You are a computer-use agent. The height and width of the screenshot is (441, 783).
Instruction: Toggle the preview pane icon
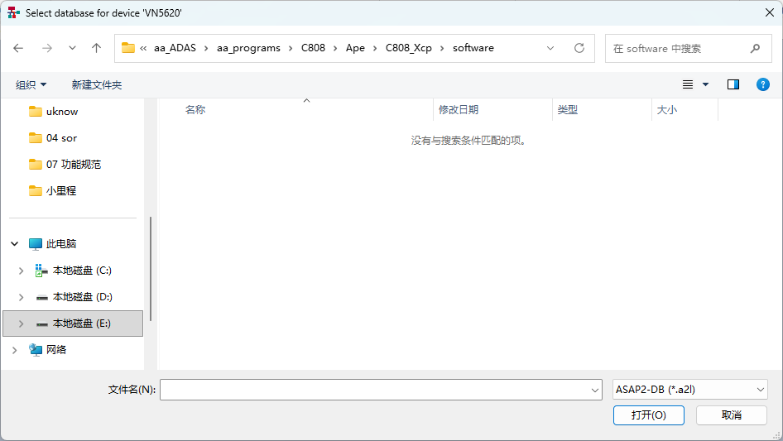733,84
